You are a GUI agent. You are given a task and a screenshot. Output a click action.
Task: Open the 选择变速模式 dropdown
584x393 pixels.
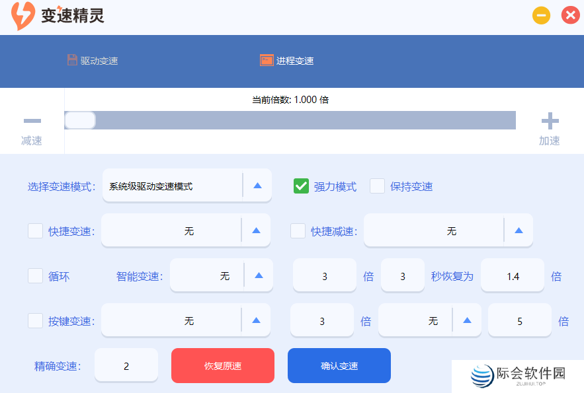pyautogui.click(x=257, y=185)
